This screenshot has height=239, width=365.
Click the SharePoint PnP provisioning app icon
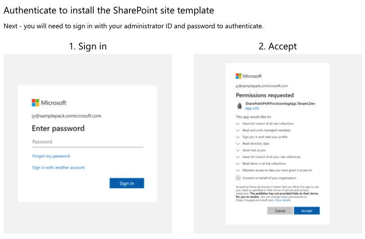tap(240, 106)
